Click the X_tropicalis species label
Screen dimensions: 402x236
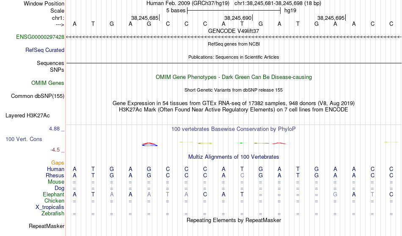50,207
